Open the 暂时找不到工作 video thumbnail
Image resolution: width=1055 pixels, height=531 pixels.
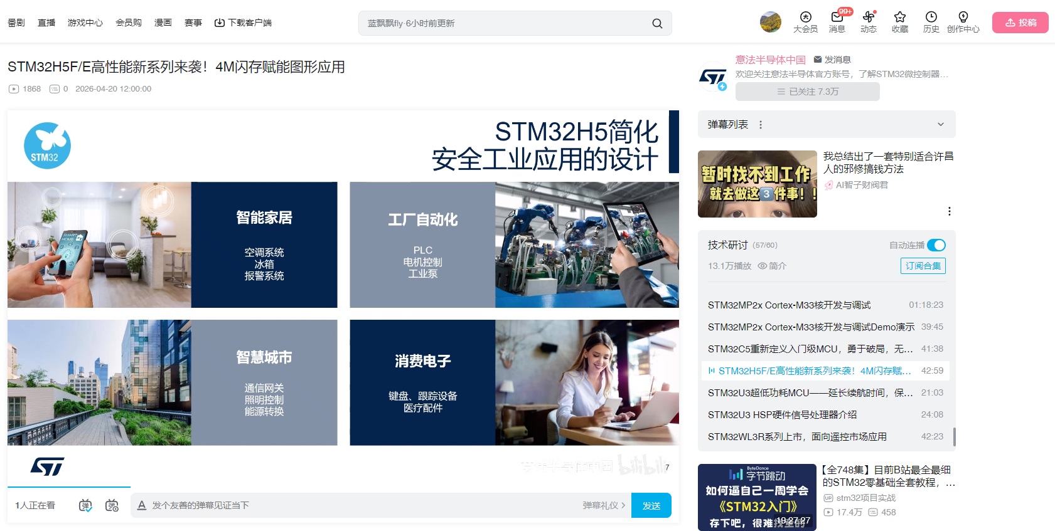[x=758, y=184]
